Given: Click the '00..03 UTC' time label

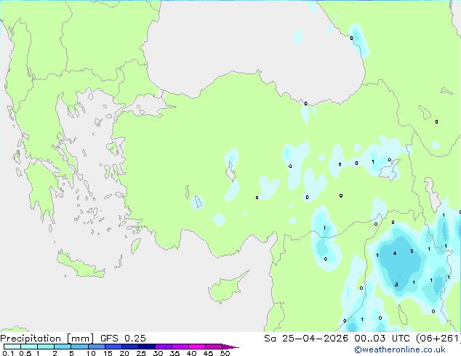Looking at the screenshot, I should (382, 339).
